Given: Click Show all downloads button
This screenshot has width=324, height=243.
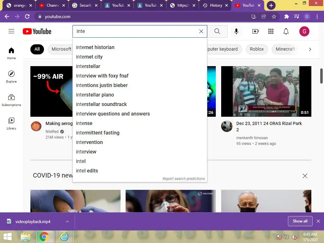Looking at the screenshot, I should pyautogui.click(x=300, y=221).
